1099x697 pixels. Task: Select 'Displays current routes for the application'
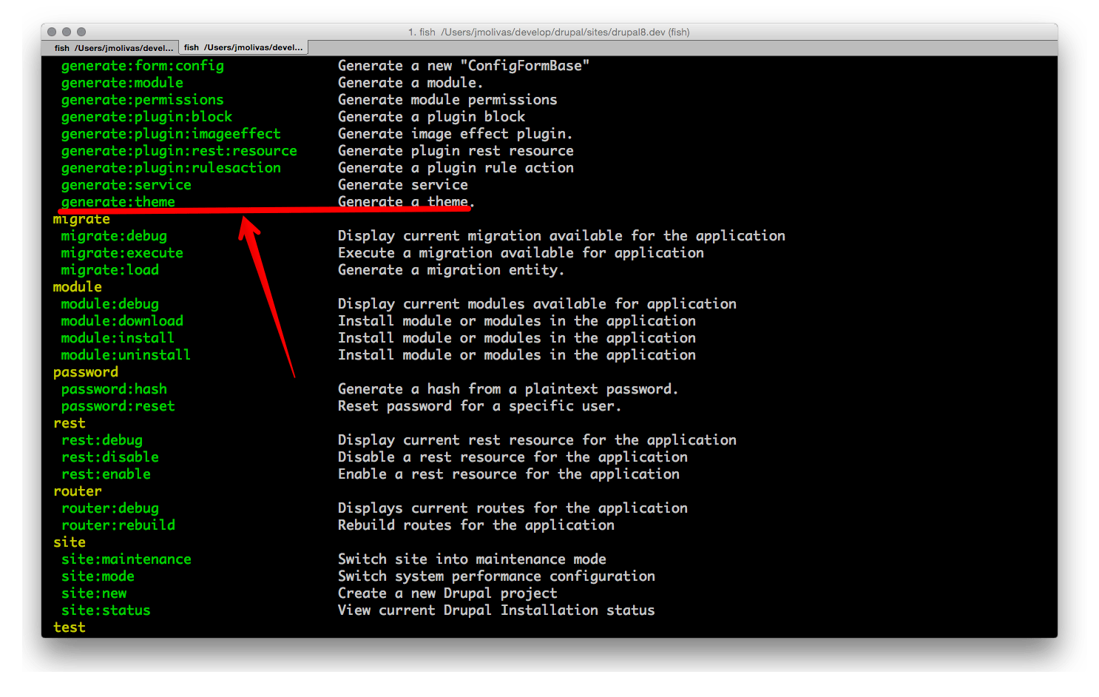[513, 508]
